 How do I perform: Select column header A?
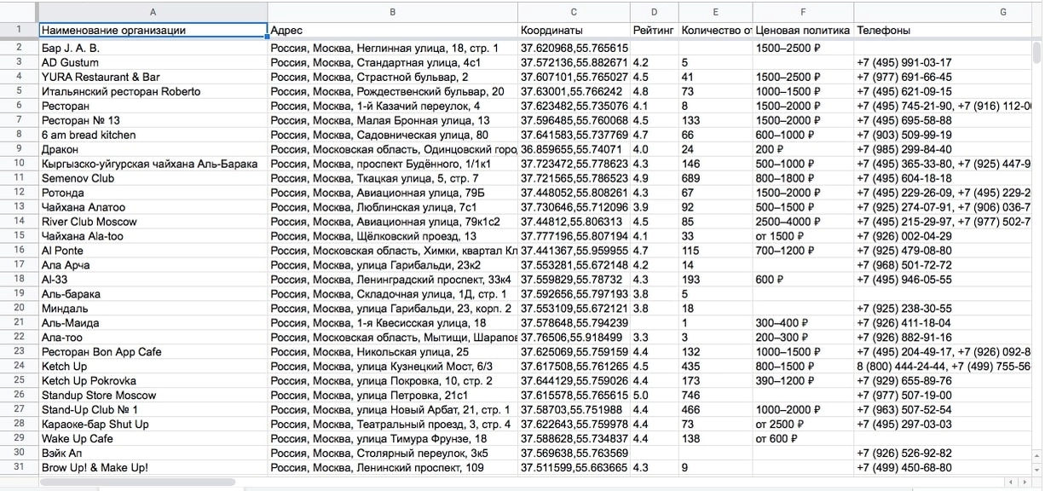152,12
